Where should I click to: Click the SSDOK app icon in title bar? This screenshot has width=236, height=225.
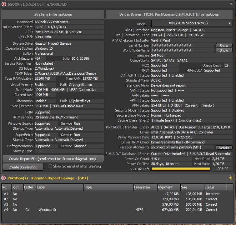click(x=4, y=4)
